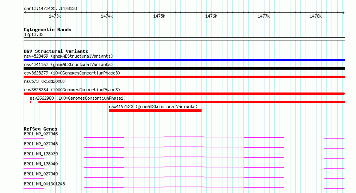The width and height of the screenshot is (356, 193).
Task: Click the 1475k ruler tick label
Action: 159,16
